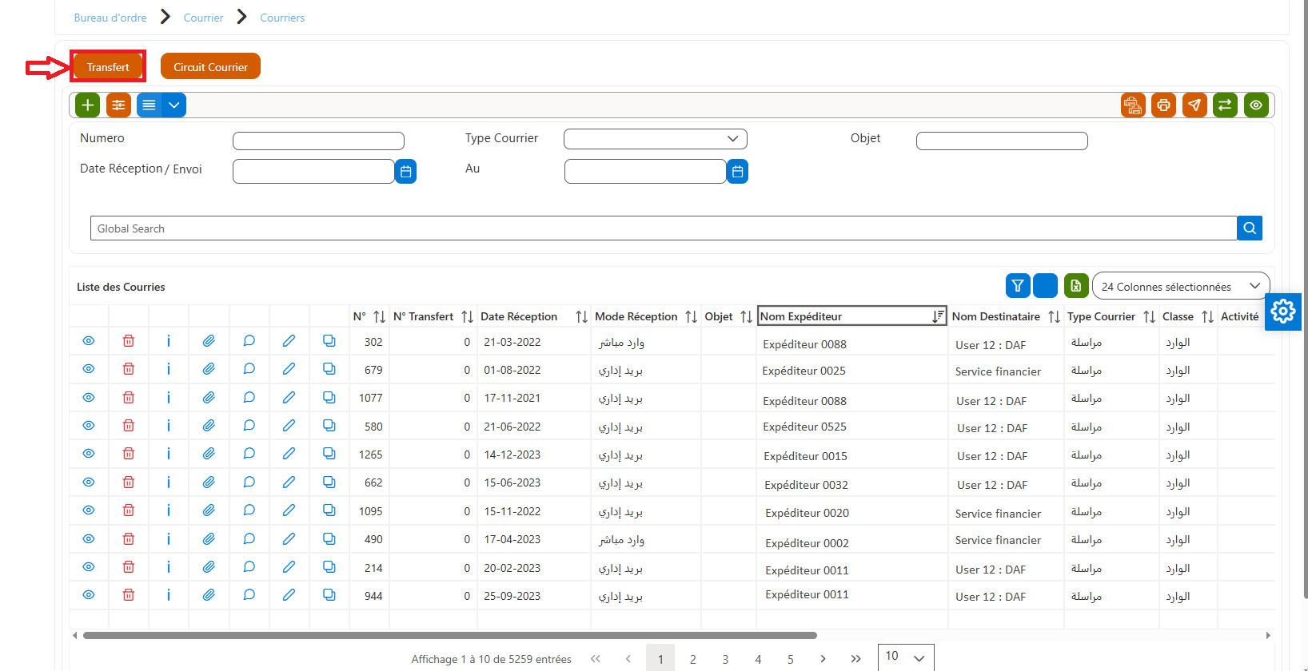Click the orange send paper-plane icon

pyautogui.click(x=1194, y=105)
